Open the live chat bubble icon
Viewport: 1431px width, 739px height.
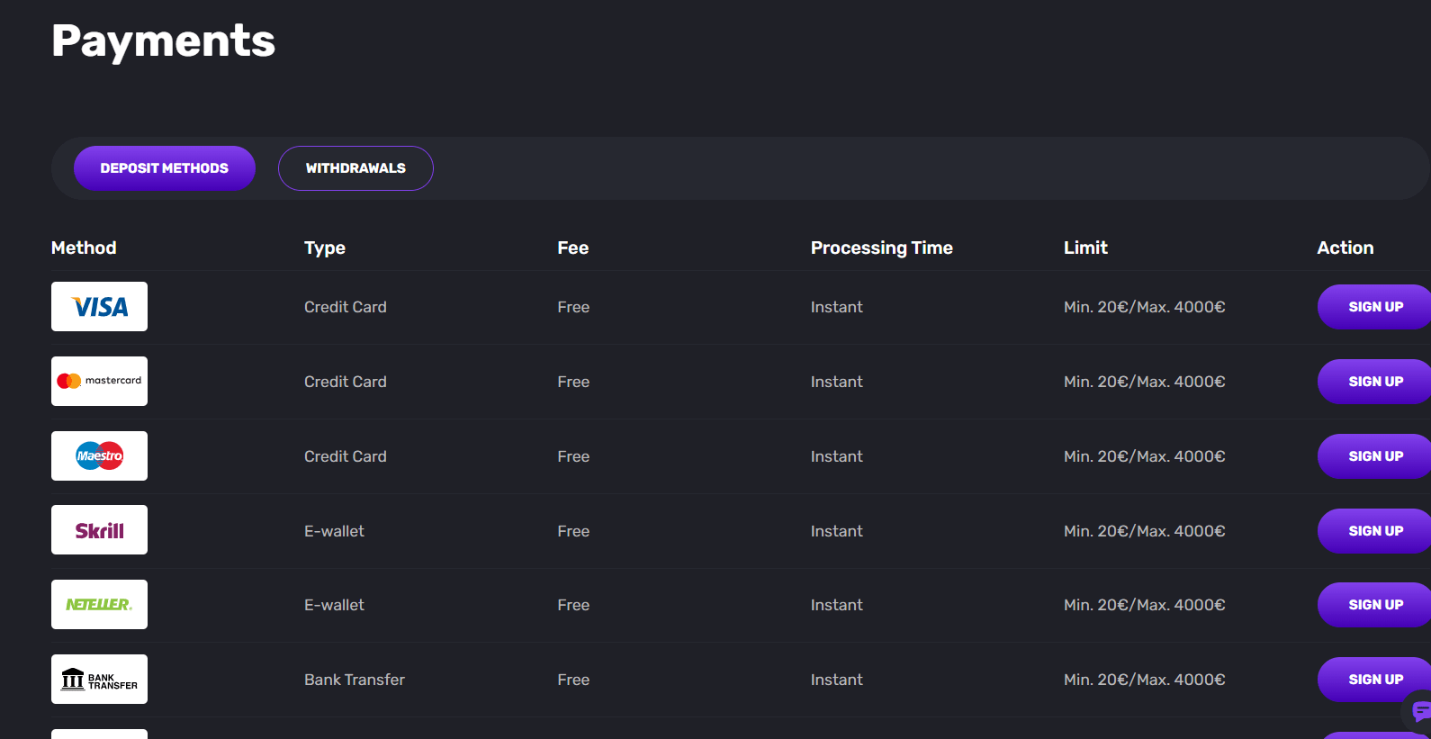tap(1420, 712)
